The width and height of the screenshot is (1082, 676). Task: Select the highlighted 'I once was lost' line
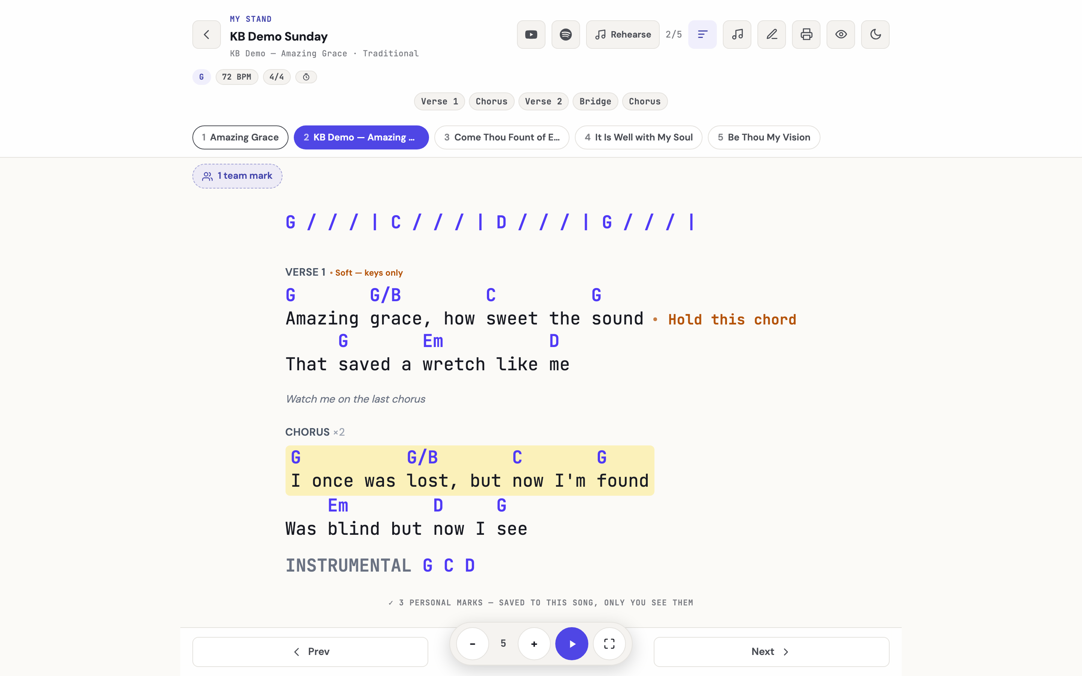pos(470,470)
